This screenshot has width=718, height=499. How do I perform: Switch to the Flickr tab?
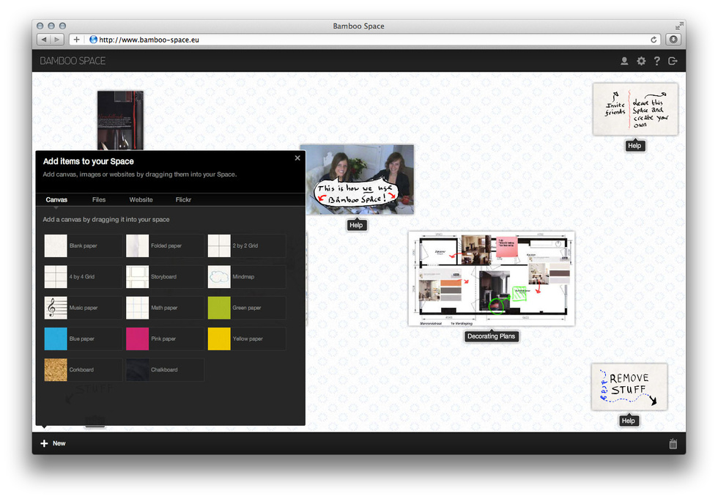click(x=183, y=199)
